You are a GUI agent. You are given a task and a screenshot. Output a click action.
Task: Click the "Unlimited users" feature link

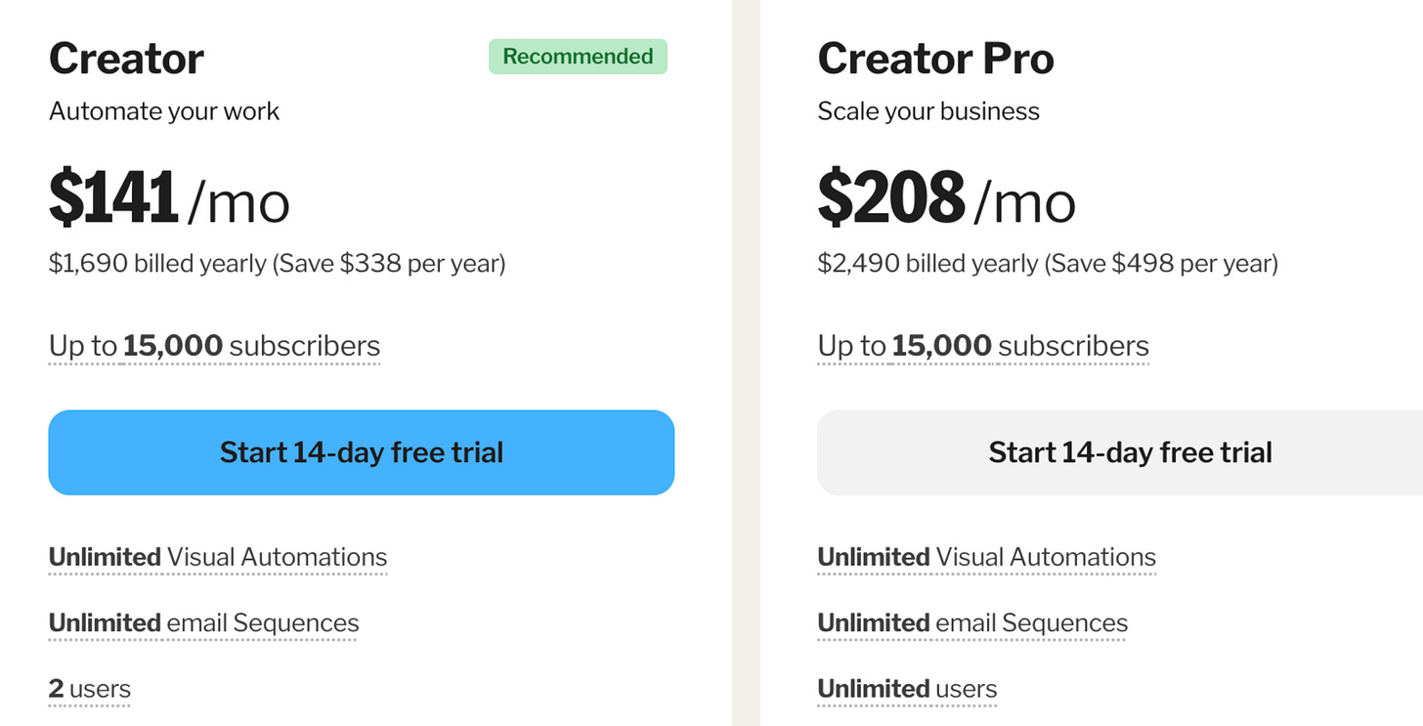coord(907,689)
